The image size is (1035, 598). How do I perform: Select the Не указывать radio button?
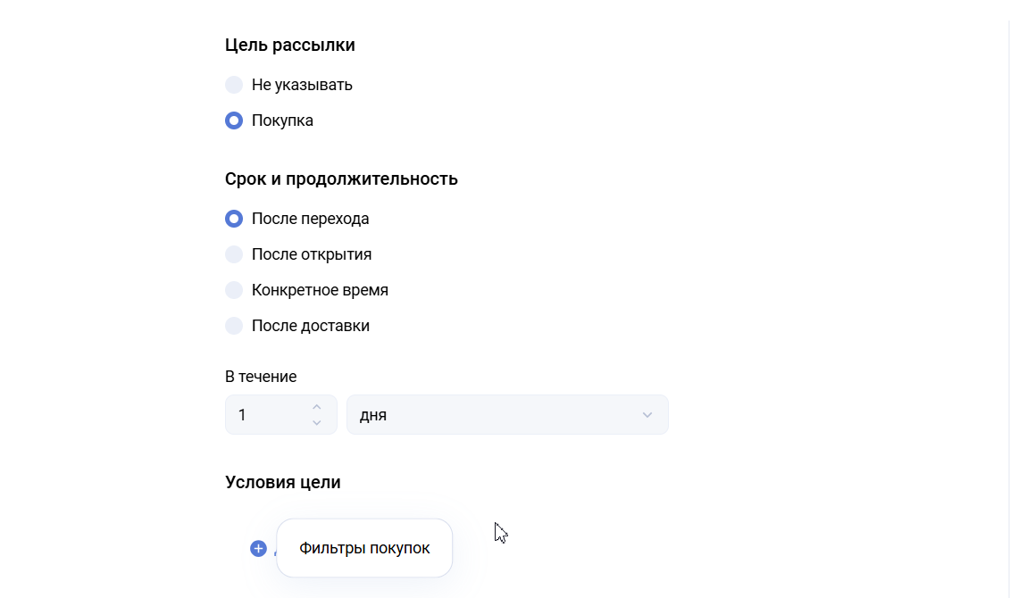pos(234,85)
